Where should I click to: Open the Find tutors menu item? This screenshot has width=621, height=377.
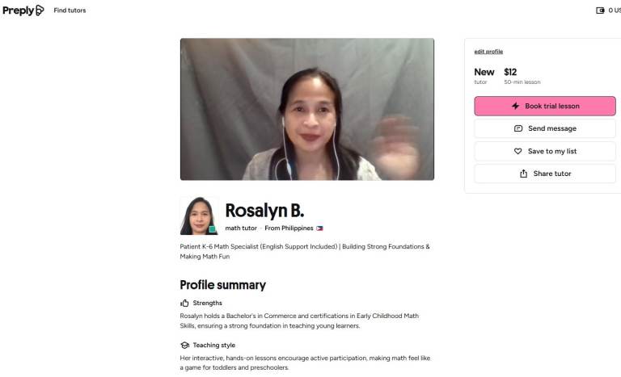click(x=70, y=10)
